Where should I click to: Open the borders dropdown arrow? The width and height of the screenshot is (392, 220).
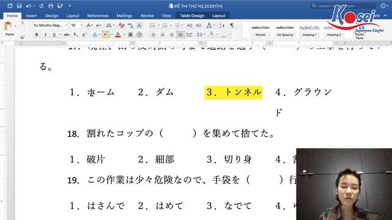[229, 35]
